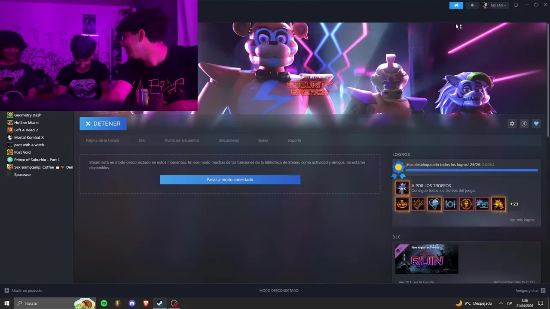Open Discord from the taskbar
The width and height of the screenshot is (550, 309).
tap(132, 303)
